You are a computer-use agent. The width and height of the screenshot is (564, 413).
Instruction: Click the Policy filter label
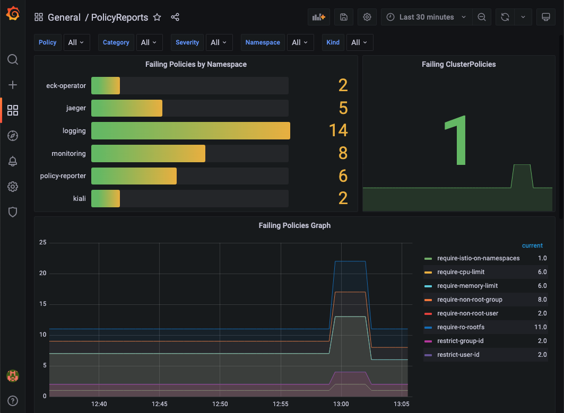pyautogui.click(x=47, y=42)
